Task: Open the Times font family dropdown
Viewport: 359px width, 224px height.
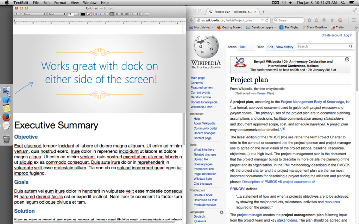Action: (x=34, y=14)
